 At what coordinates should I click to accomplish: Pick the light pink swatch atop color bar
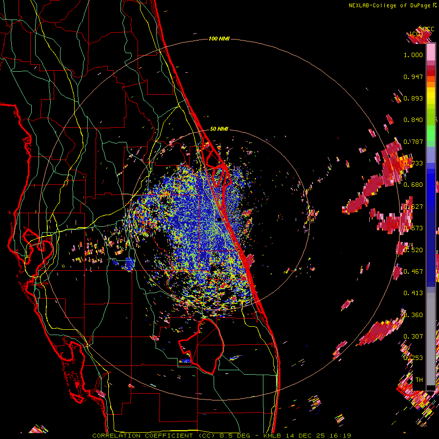pos(431,52)
